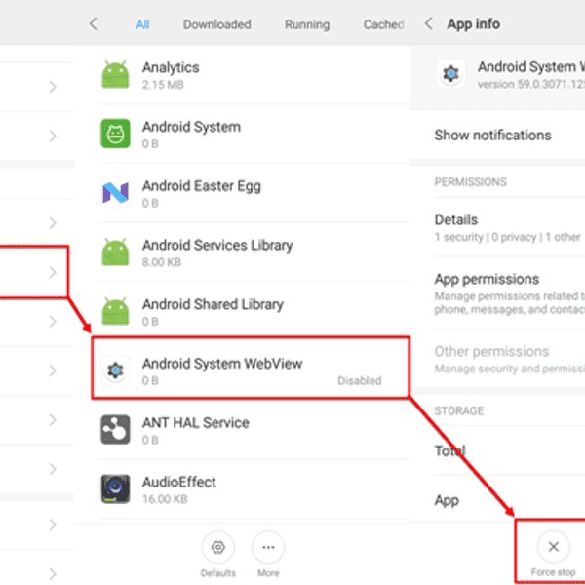This screenshot has width=585, height=585.
Task: Tap the ANT HAL Service icon
Action: (115, 429)
